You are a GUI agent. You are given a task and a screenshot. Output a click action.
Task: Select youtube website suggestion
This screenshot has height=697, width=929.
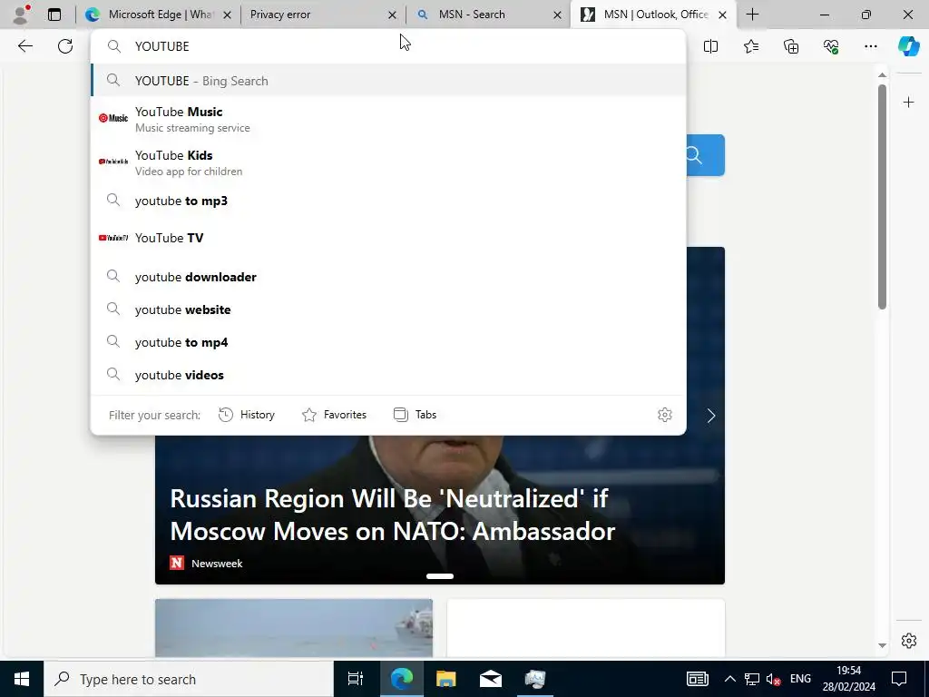(x=388, y=309)
